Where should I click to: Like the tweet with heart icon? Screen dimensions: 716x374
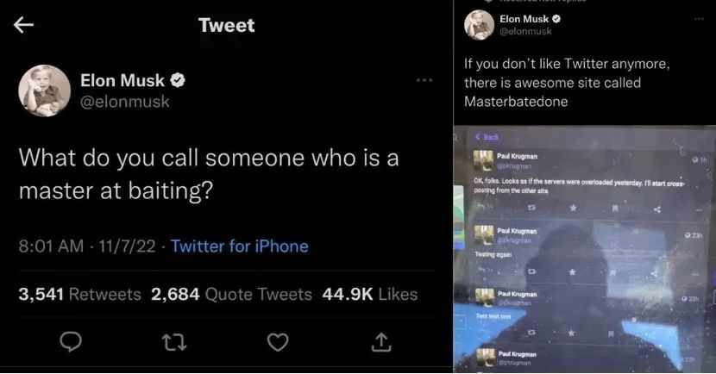(x=278, y=342)
